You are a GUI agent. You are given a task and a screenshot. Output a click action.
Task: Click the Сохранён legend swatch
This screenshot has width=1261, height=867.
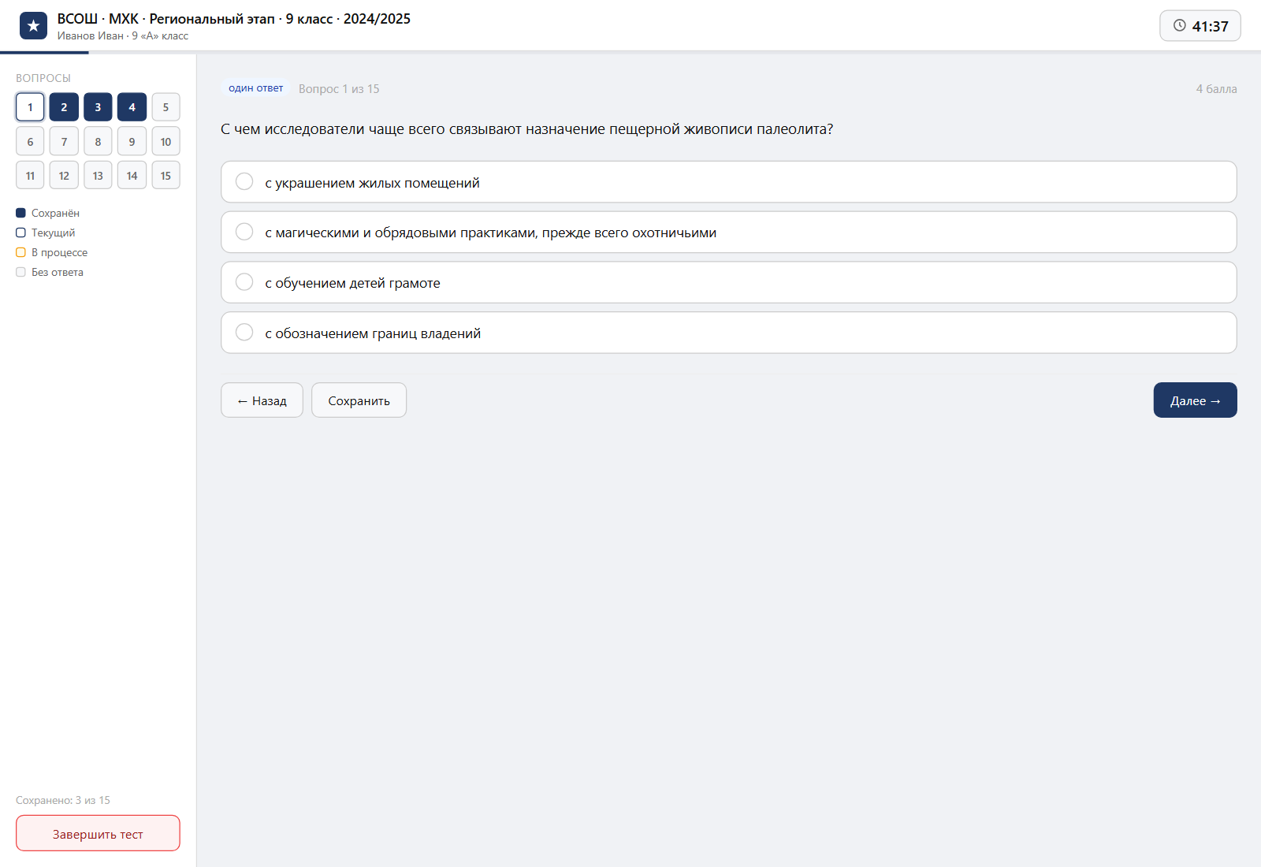pos(20,213)
